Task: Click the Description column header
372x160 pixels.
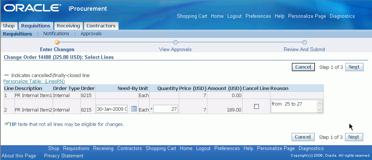Action: [33, 89]
